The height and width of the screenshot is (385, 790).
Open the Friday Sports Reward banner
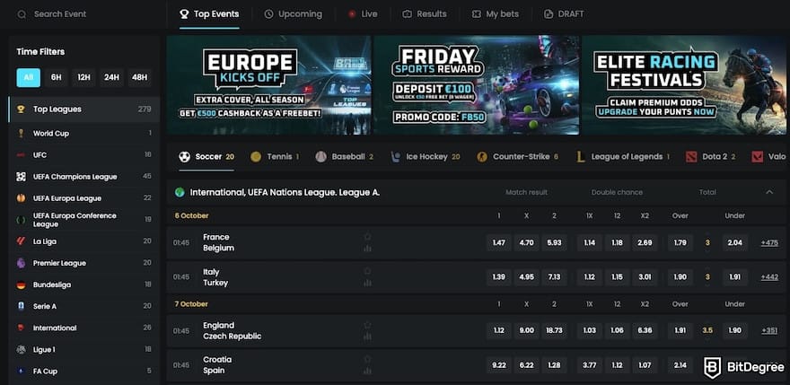477,84
